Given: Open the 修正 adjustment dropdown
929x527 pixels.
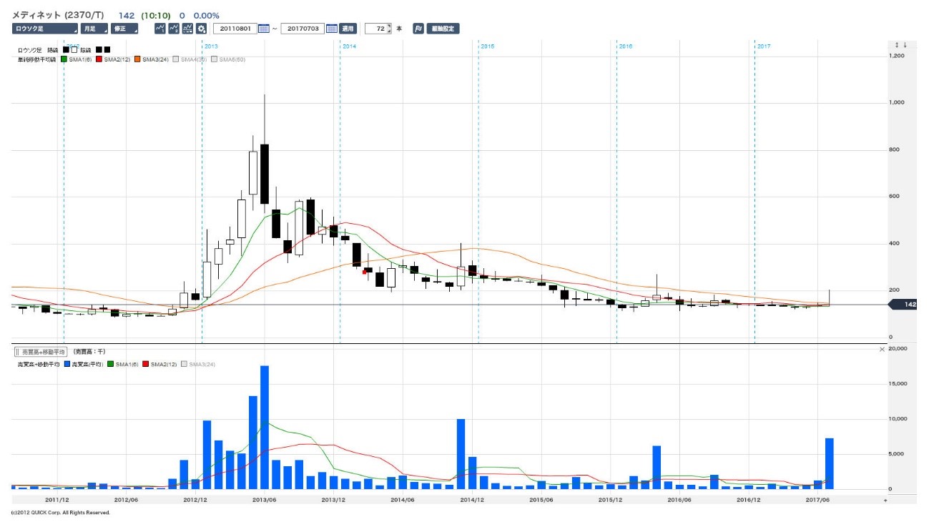Looking at the screenshot, I should point(125,29).
